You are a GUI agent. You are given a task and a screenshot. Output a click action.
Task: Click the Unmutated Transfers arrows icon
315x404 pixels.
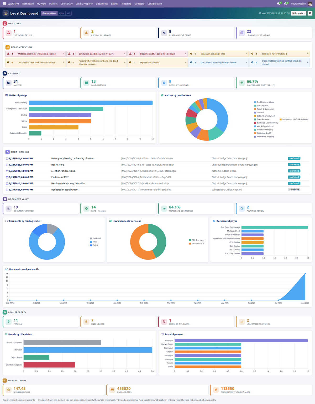tap(242, 322)
